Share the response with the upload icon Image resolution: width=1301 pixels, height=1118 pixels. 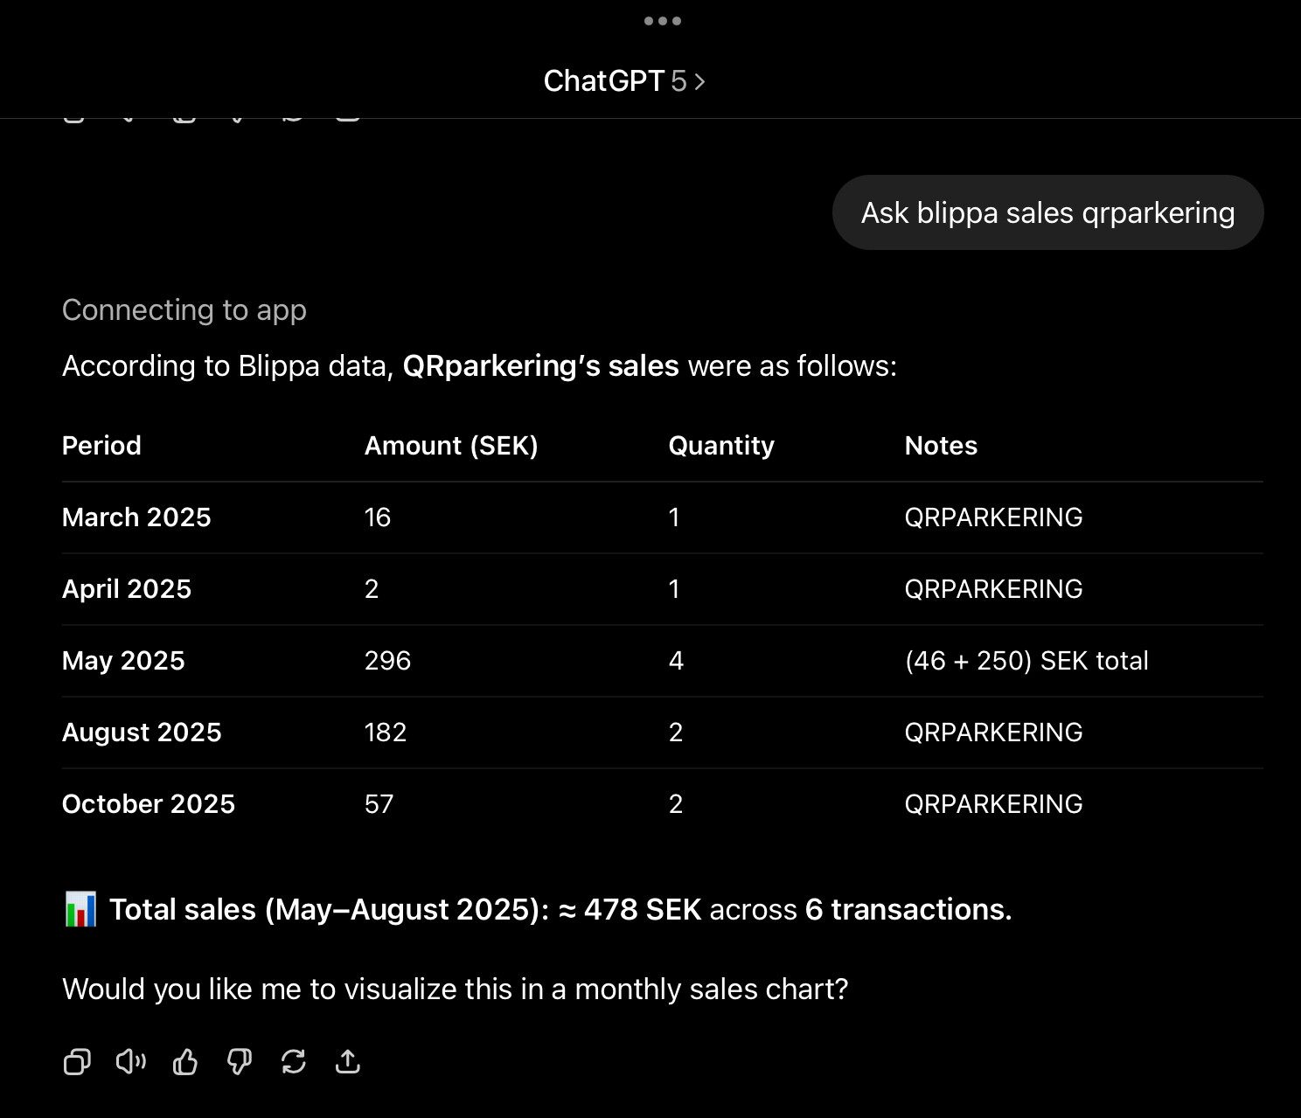(348, 1061)
